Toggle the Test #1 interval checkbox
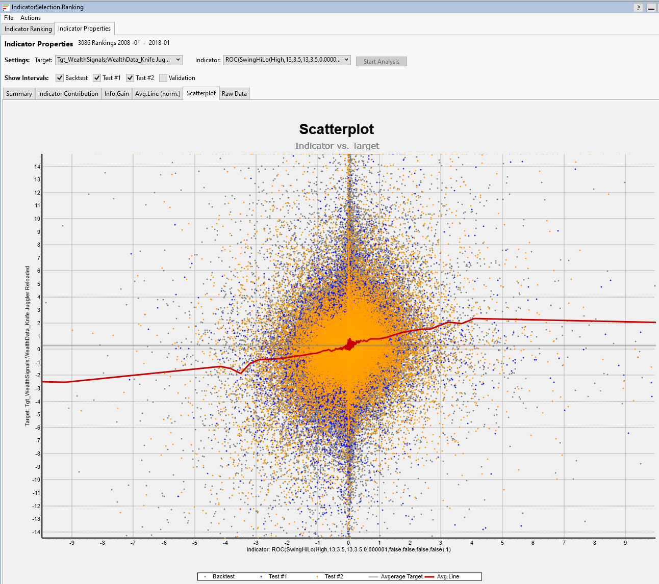The width and height of the screenshot is (659, 584). 97,78
